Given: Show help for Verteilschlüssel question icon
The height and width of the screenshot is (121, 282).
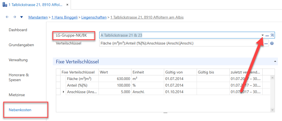Looking at the screenshot, I should click(272, 43).
